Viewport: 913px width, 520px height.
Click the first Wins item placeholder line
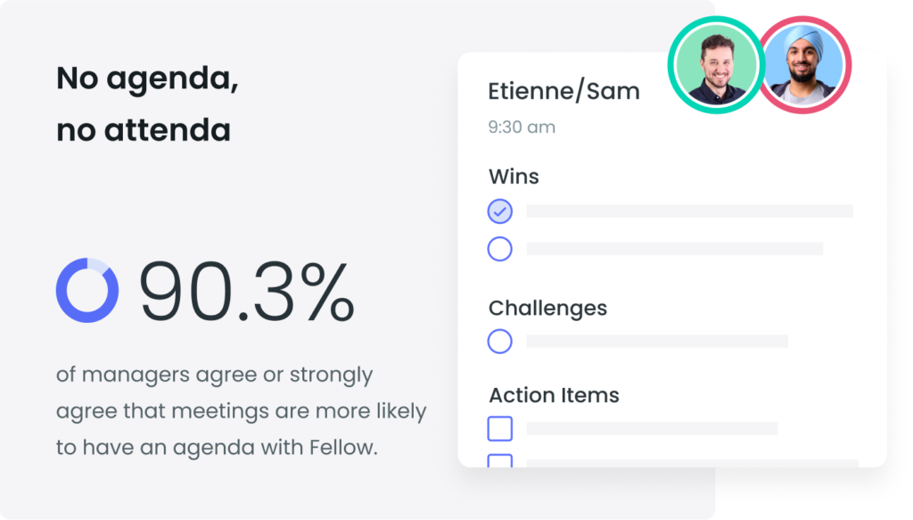tap(689, 210)
